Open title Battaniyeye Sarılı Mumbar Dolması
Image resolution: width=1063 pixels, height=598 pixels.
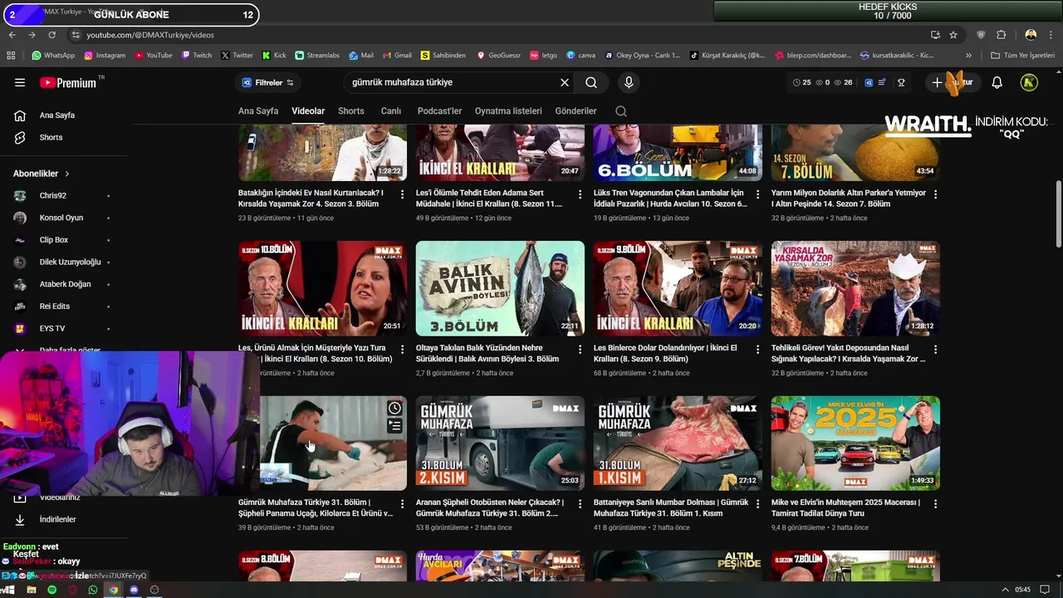671,507
